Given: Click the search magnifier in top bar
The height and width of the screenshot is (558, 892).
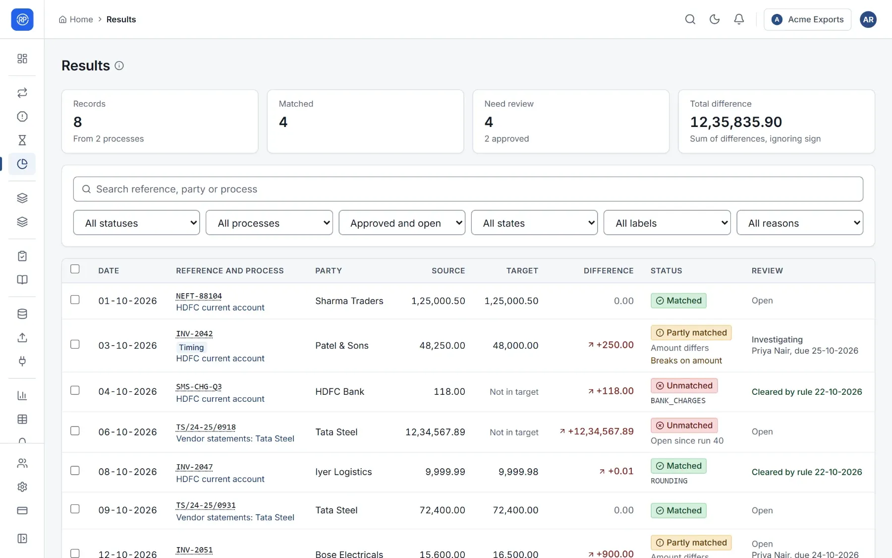Looking at the screenshot, I should (x=690, y=19).
